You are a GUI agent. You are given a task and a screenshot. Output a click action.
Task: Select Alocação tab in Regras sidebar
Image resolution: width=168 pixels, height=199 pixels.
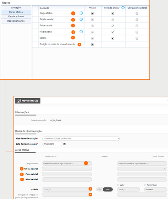point(16,8)
